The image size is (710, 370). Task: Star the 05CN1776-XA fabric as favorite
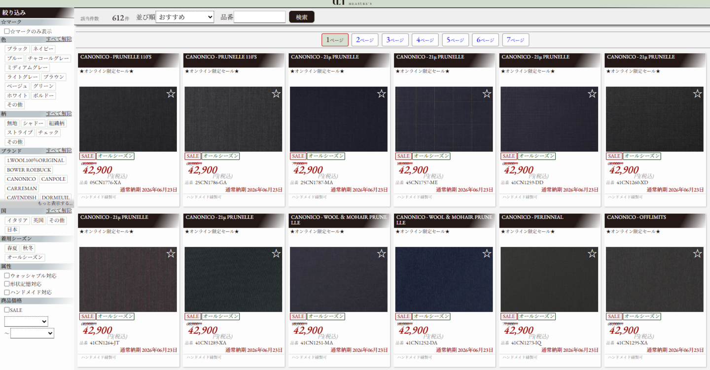[x=171, y=94]
